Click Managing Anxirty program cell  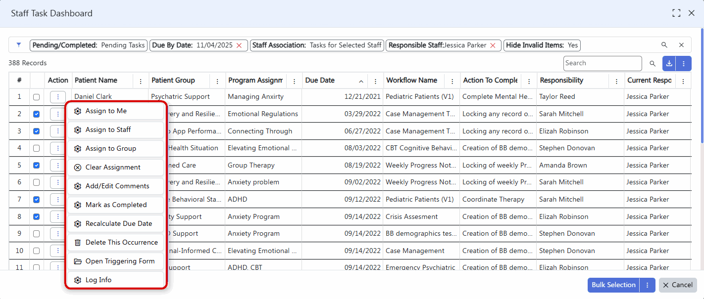pyautogui.click(x=256, y=97)
